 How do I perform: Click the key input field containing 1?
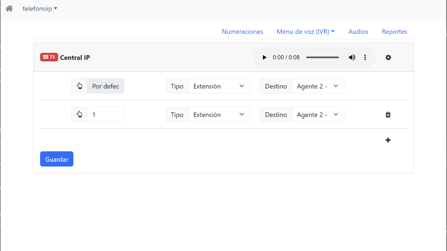click(106, 115)
